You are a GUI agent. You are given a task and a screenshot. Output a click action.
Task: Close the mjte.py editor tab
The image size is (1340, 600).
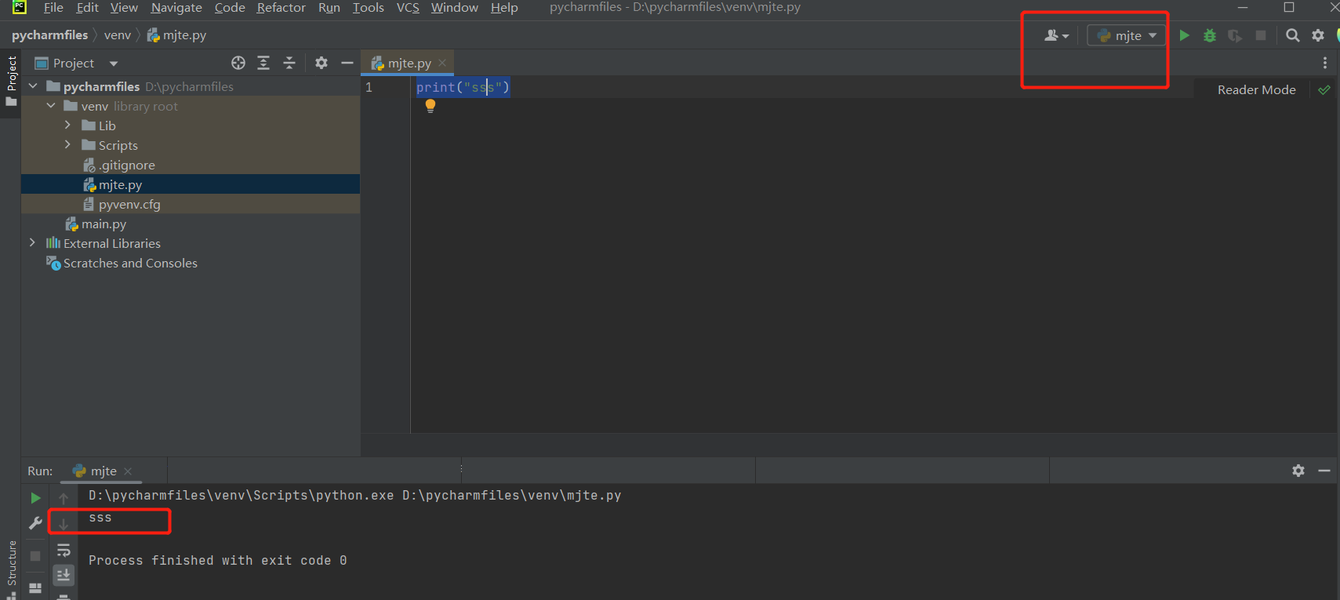point(442,63)
